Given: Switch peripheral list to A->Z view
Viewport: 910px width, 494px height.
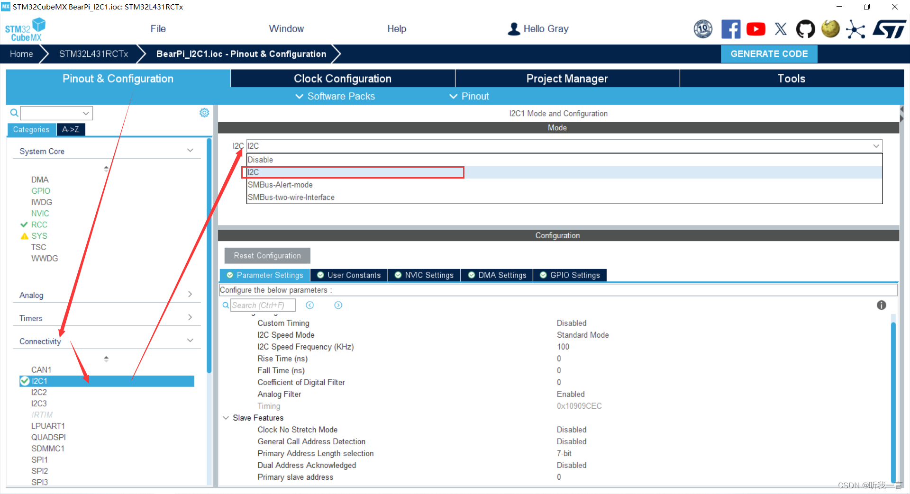Looking at the screenshot, I should coord(71,129).
